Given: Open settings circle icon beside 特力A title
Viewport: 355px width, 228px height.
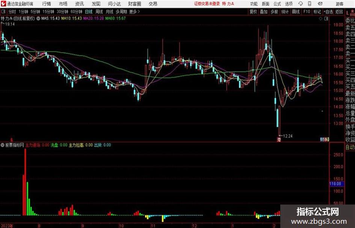Looking at the screenshot, I should click(x=38, y=18).
